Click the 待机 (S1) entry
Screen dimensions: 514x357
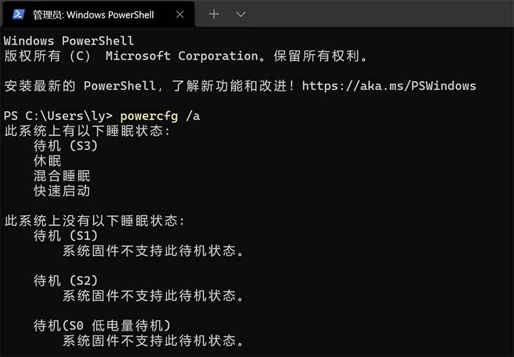[66, 236]
